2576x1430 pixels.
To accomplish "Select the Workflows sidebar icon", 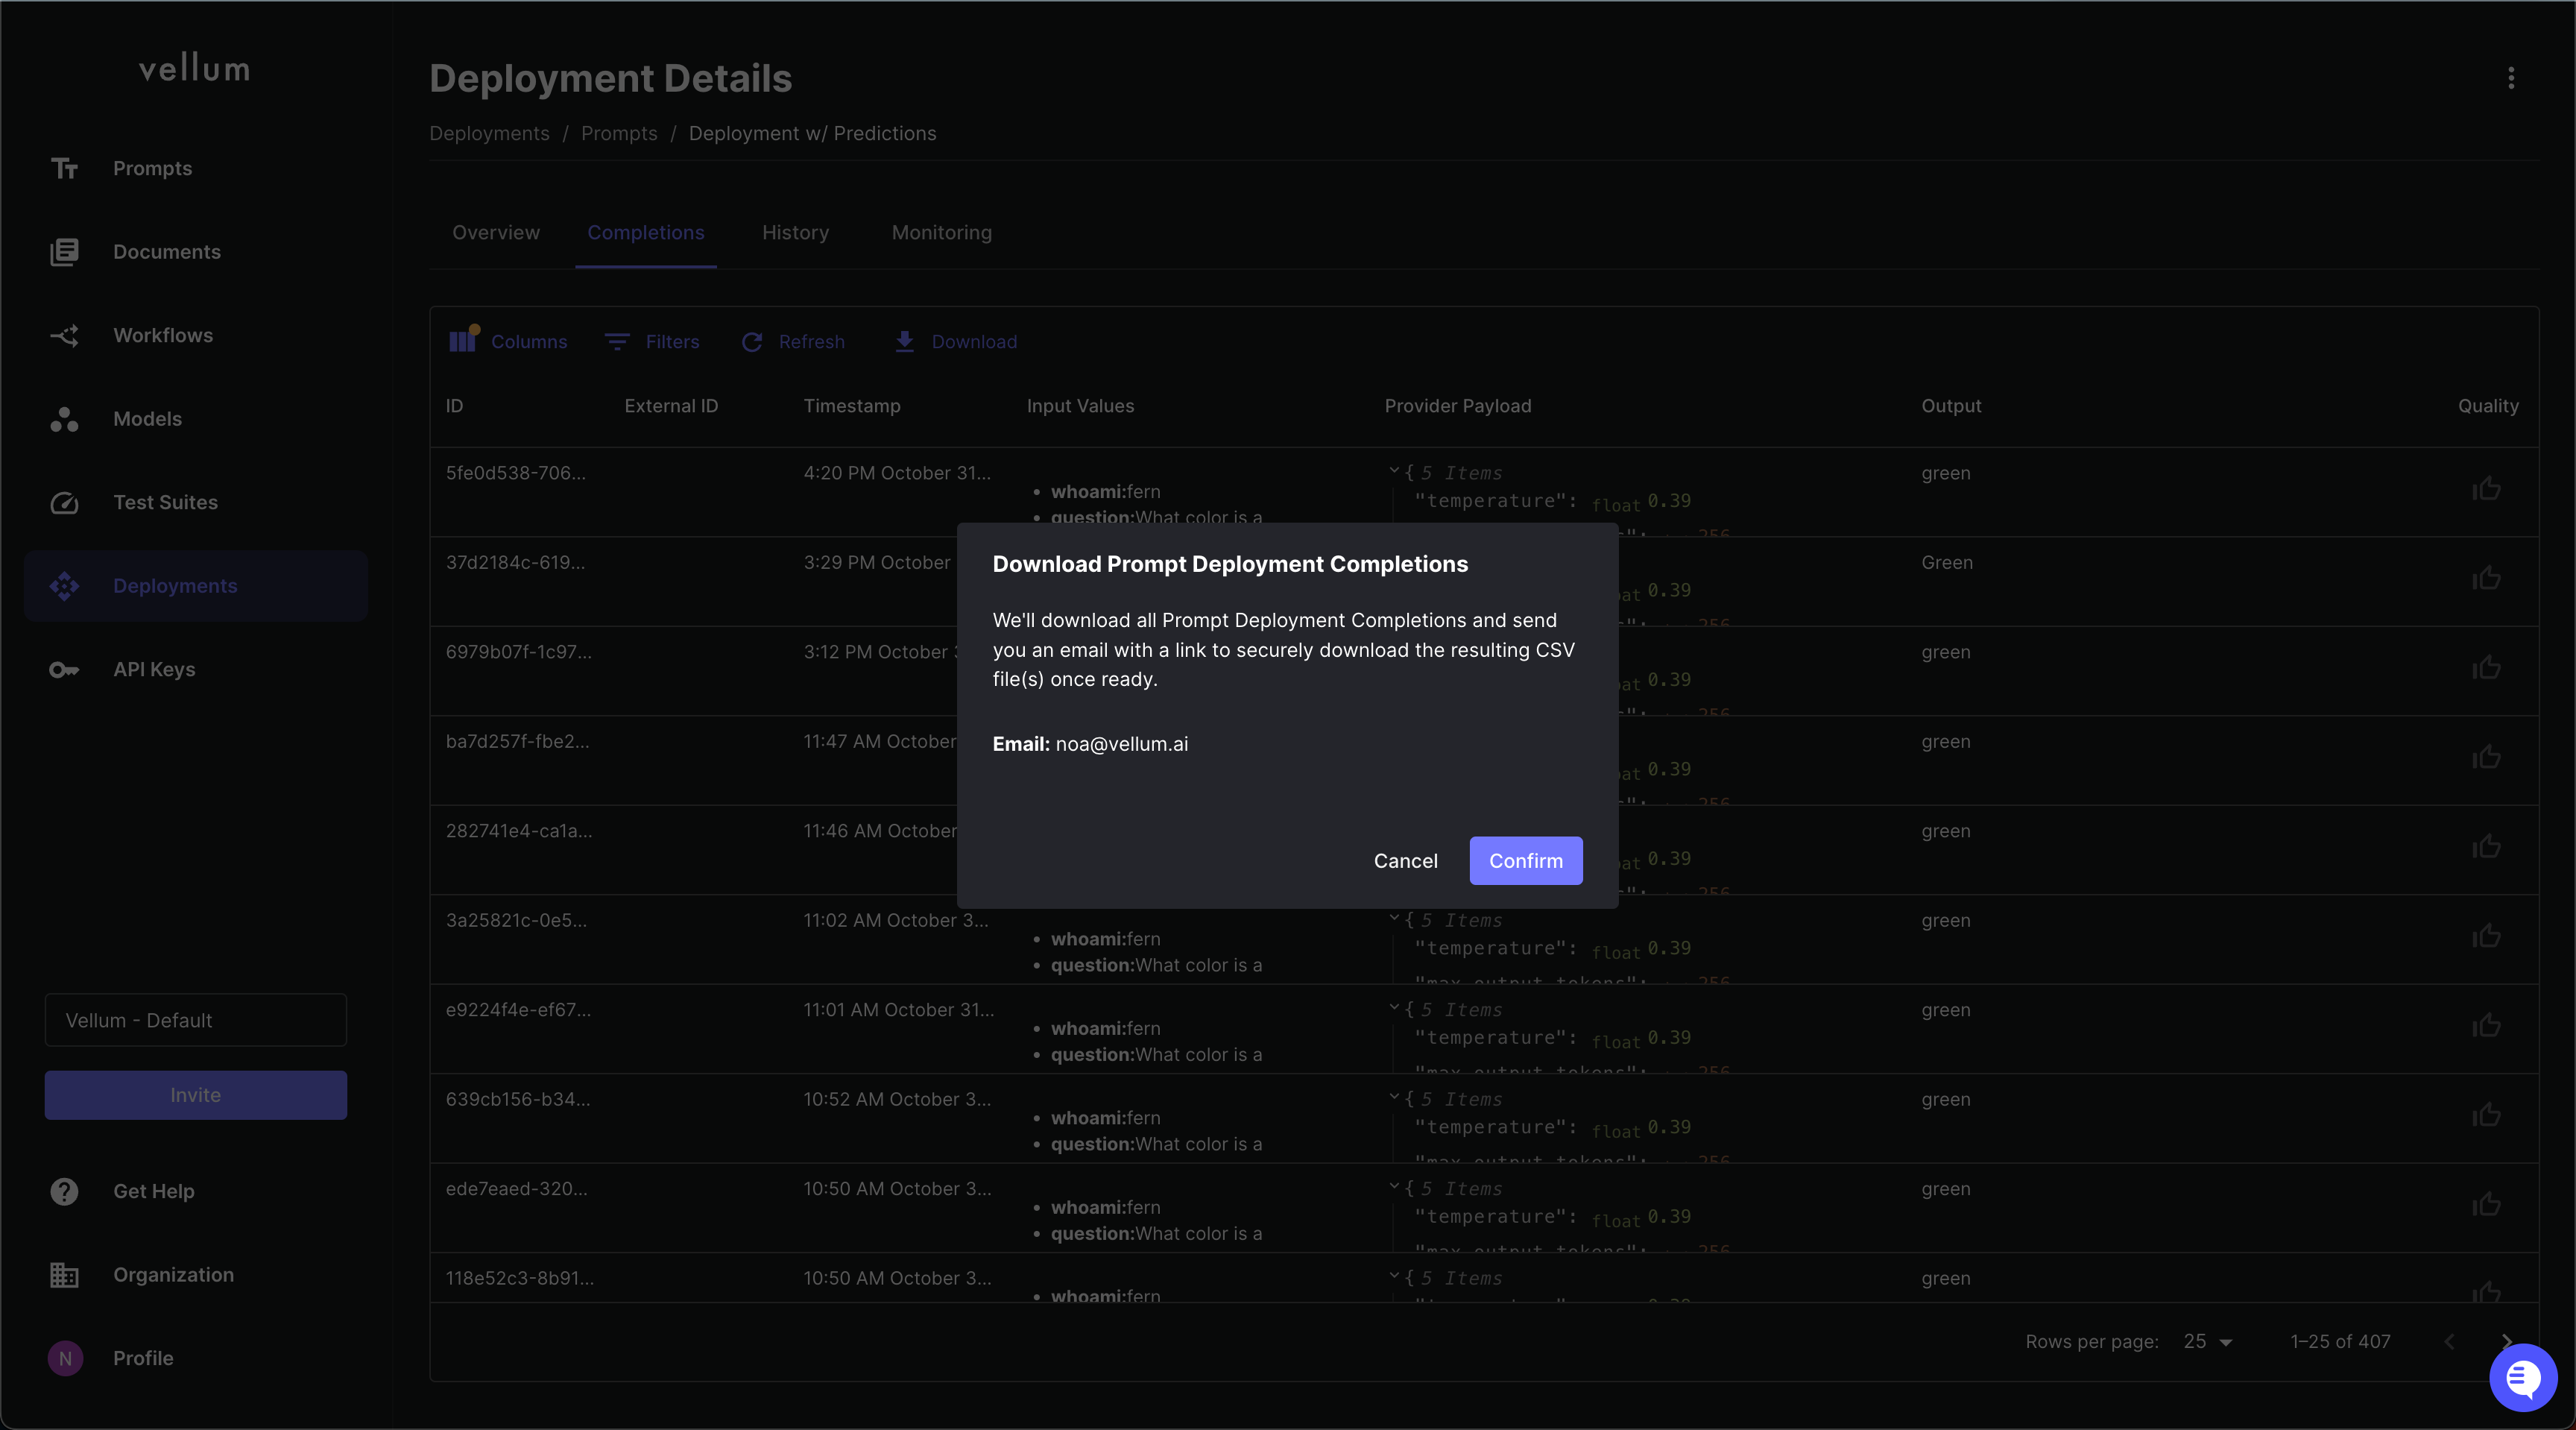I will tap(65, 336).
